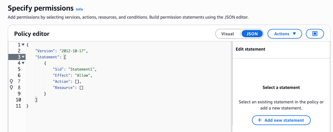Screen dimensions: 333x132
Task: Collapse the Statement array fold on line 3
Action: (x=23, y=57)
